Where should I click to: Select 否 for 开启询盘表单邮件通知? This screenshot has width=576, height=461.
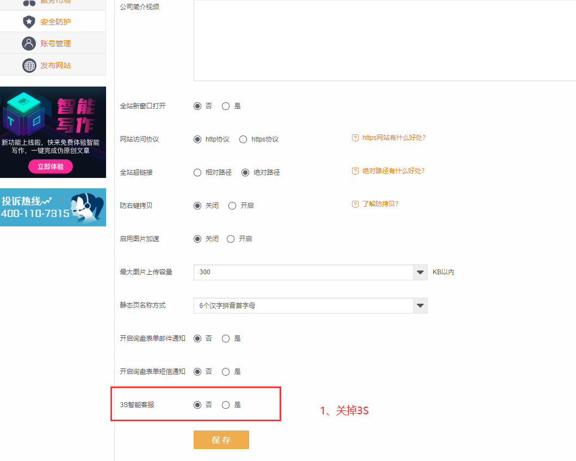197,339
